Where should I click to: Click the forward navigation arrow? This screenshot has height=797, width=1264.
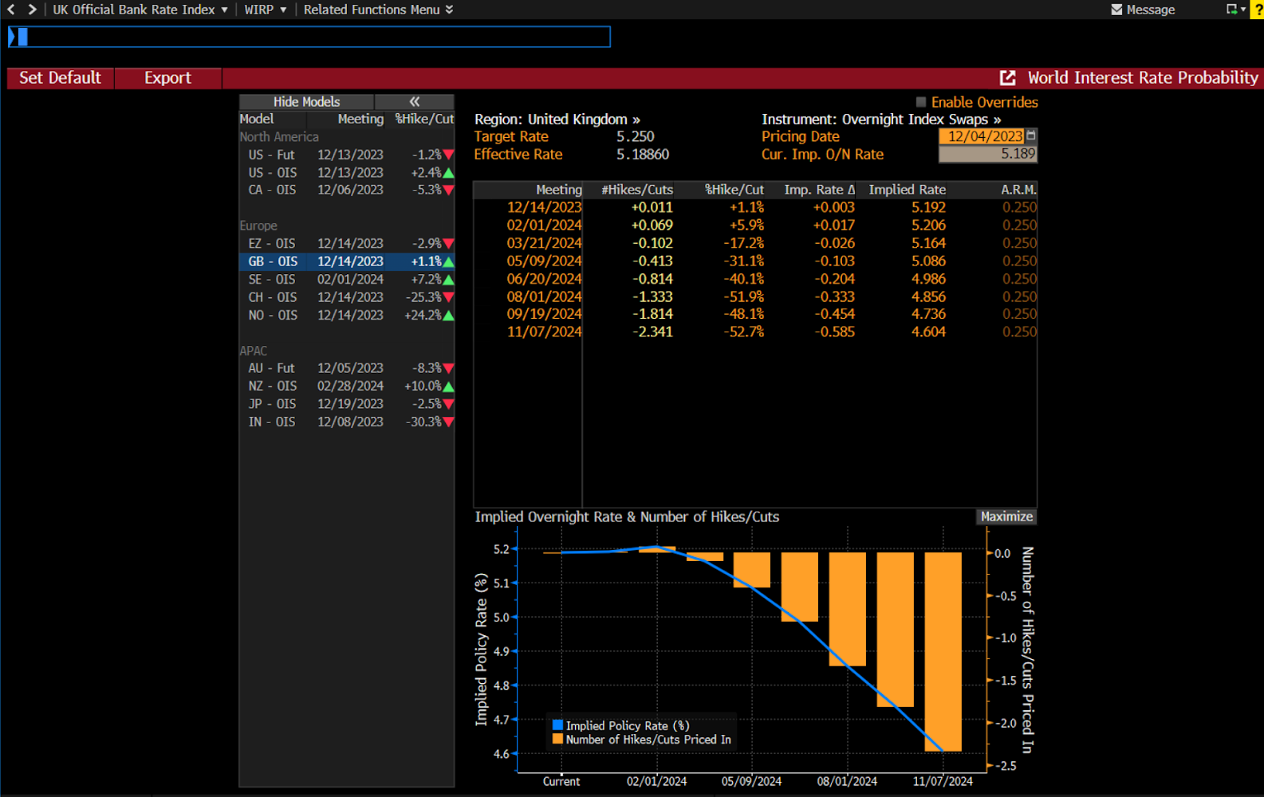coord(32,10)
